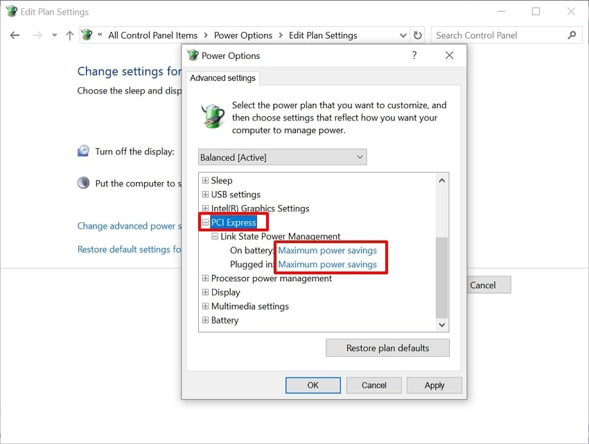The height and width of the screenshot is (444, 589).
Task: Expand Processor power management settings
Action: 205,278
